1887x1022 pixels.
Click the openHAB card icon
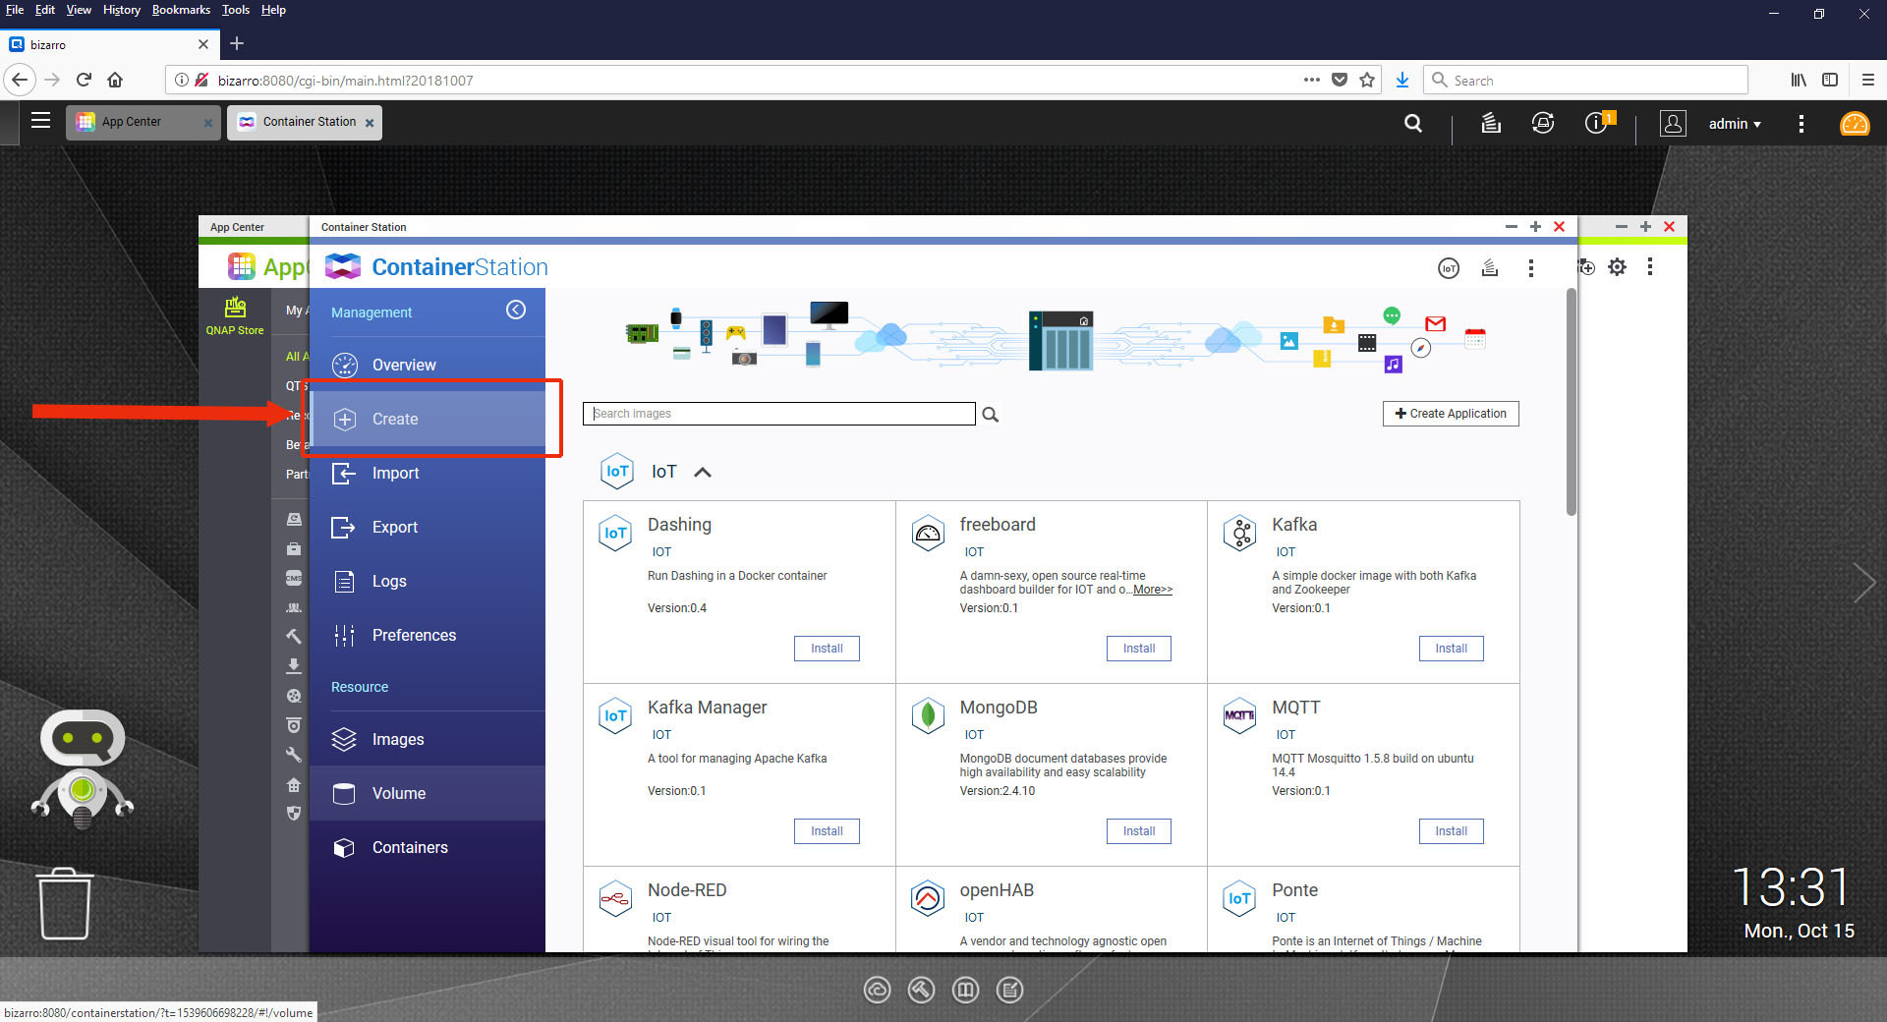pos(928,899)
